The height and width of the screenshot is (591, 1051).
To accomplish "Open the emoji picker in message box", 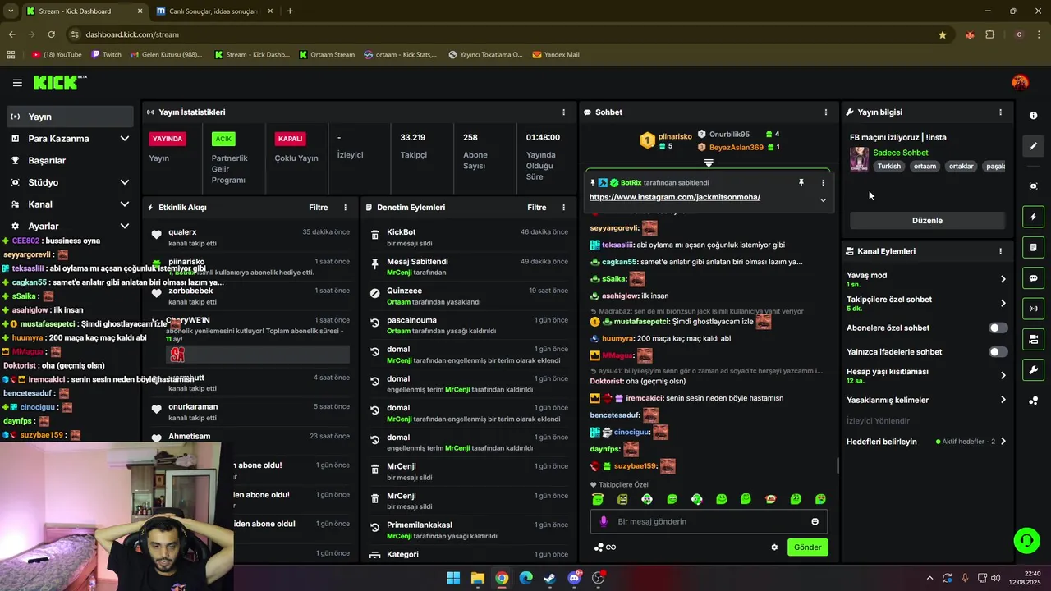I will click(815, 521).
